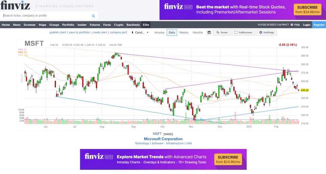Open the Home menu item
326x174 pixels.
click(6, 25)
